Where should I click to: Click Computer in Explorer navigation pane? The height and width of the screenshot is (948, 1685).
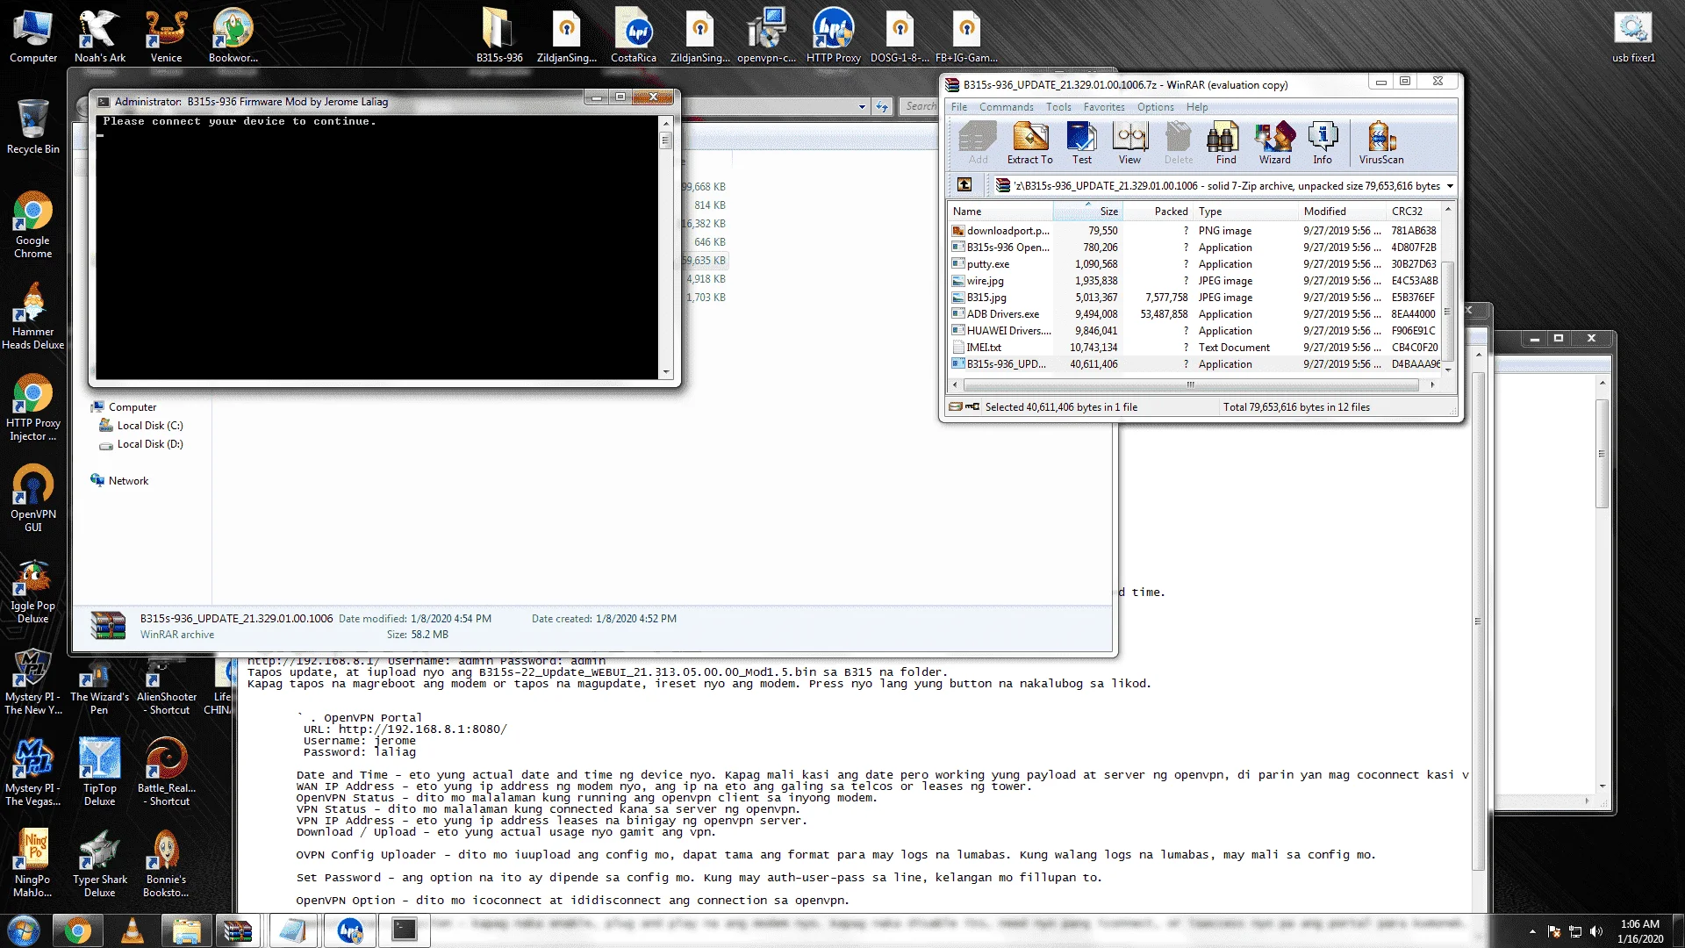pyautogui.click(x=132, y=406)
